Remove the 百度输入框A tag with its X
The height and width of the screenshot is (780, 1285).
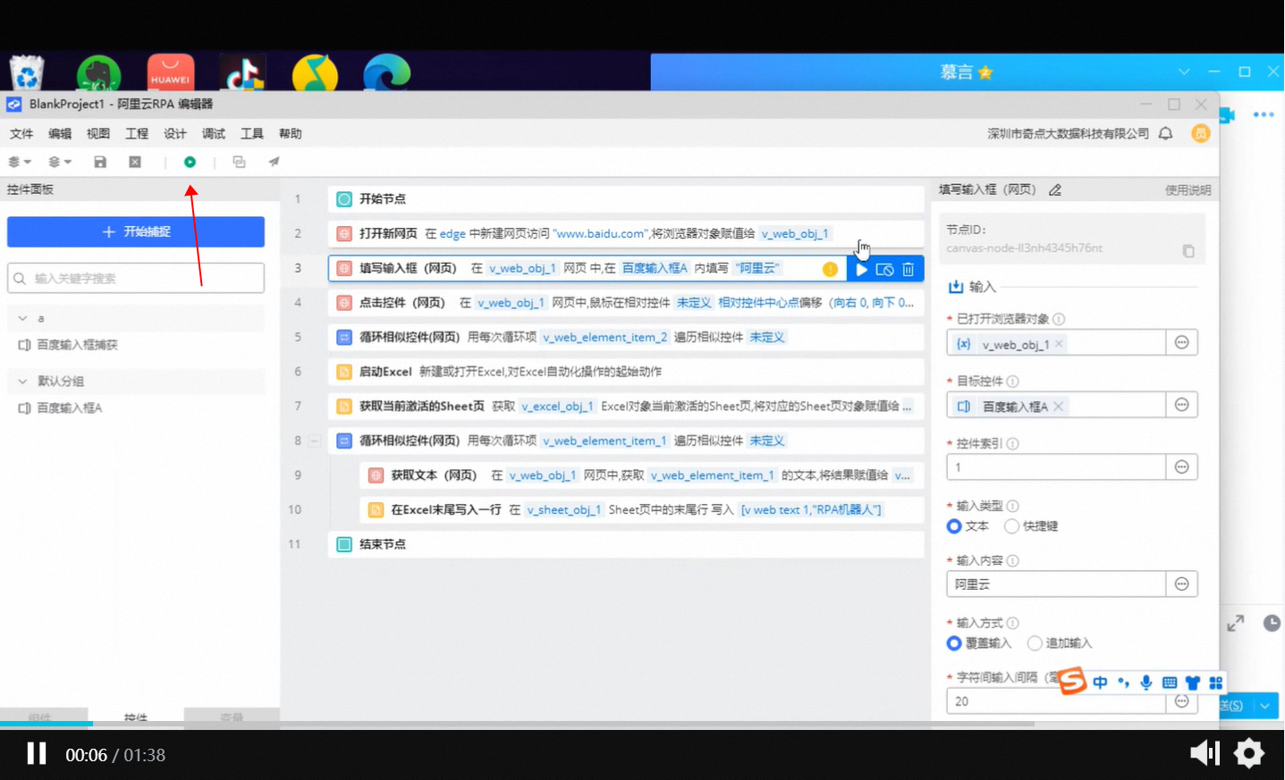[1059, 407]
